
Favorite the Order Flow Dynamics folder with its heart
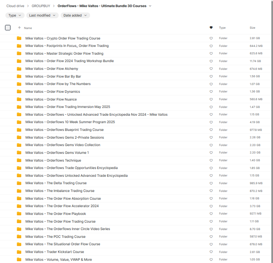211,92
